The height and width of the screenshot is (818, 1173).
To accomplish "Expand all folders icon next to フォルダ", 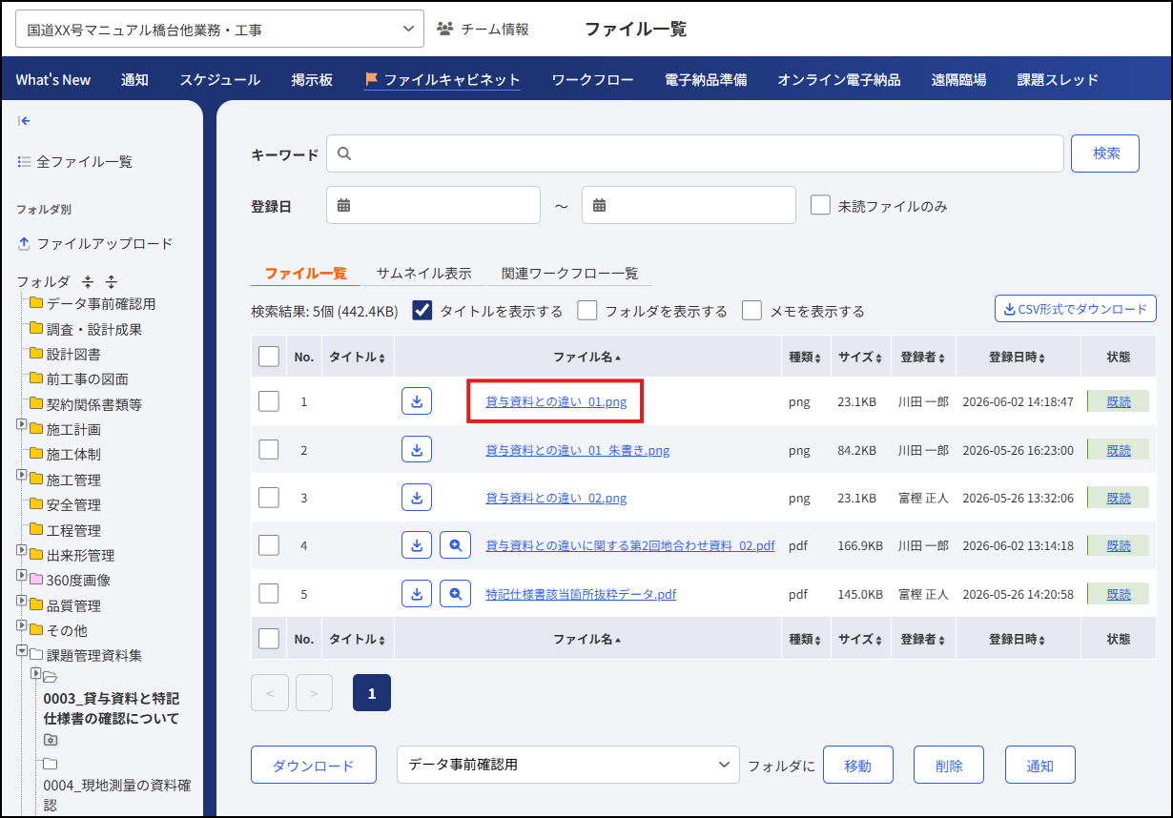I will 111,282.
